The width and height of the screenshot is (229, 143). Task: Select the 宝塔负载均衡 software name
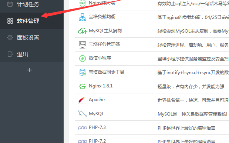(x=102, y=17)
